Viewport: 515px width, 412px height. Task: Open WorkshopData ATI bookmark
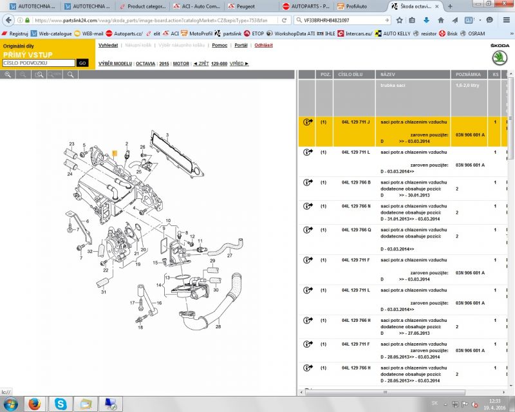290,33
